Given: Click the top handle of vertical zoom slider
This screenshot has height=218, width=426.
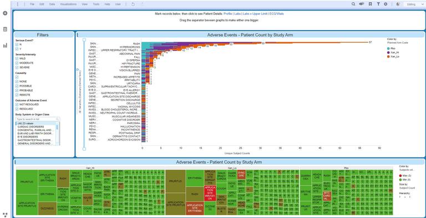Looking at the screenshot, I should click(84, 40).
